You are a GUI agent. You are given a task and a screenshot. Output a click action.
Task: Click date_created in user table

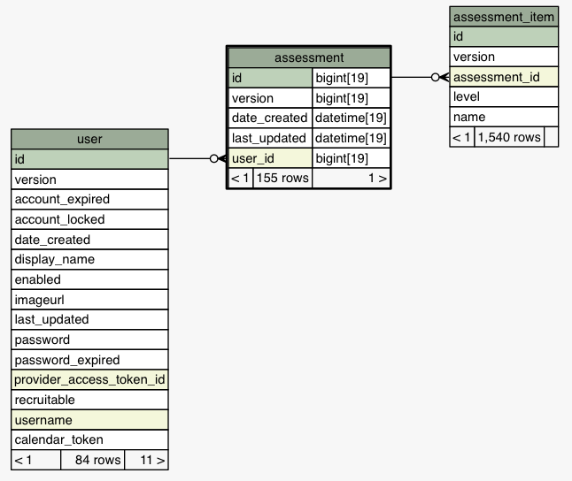pos(89,240)
